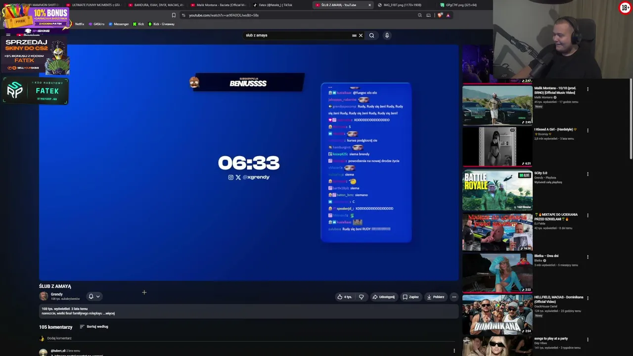Click the SPRZEDAJ SKINY DO CS2 banner

pos(36,55)
